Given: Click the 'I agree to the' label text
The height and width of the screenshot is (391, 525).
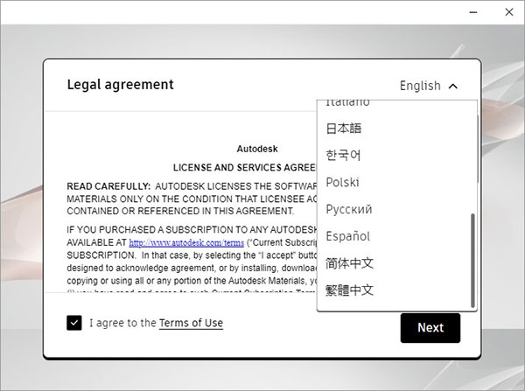Looking at the screenshot, I should [x=122, y=324].
